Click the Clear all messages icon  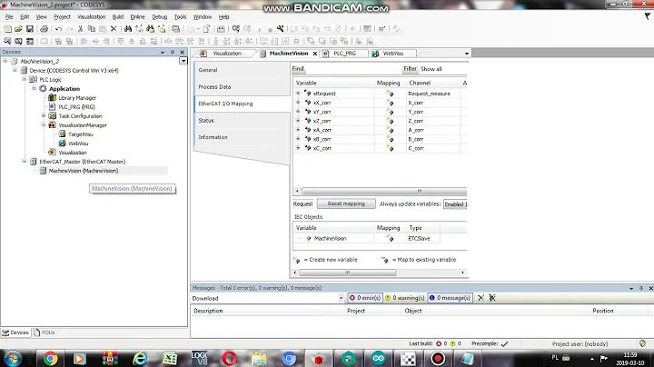[x=492, y=298]
